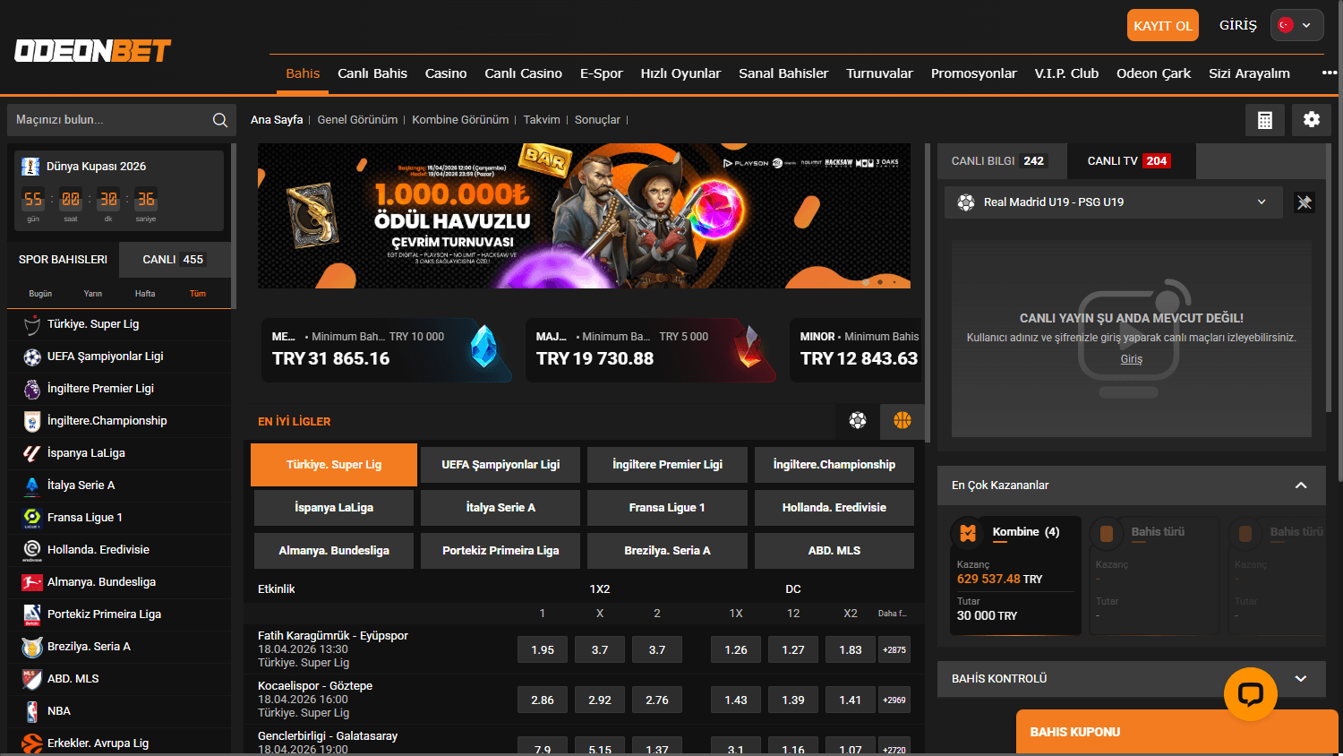Click the Kombine bet type icon
The height and width of the screenshot is (756, 1343).
coord(968,533)
